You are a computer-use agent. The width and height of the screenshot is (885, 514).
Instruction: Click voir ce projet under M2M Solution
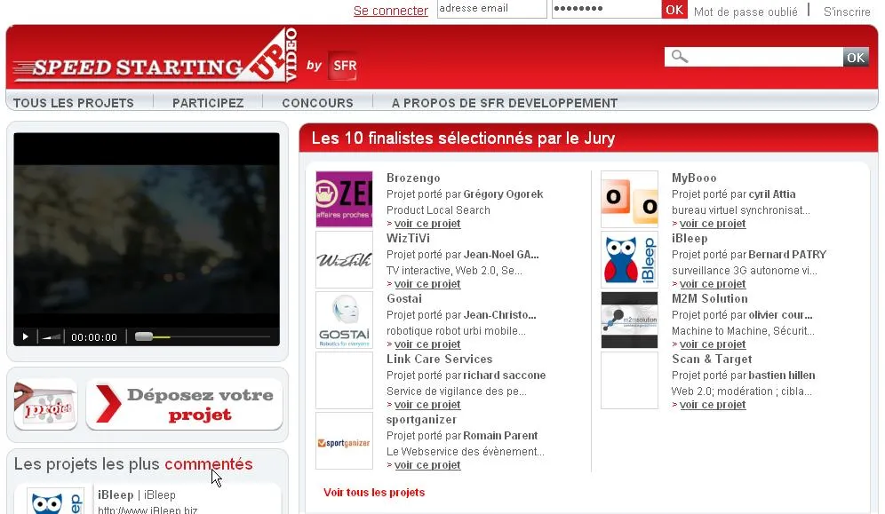pos(713,344)
